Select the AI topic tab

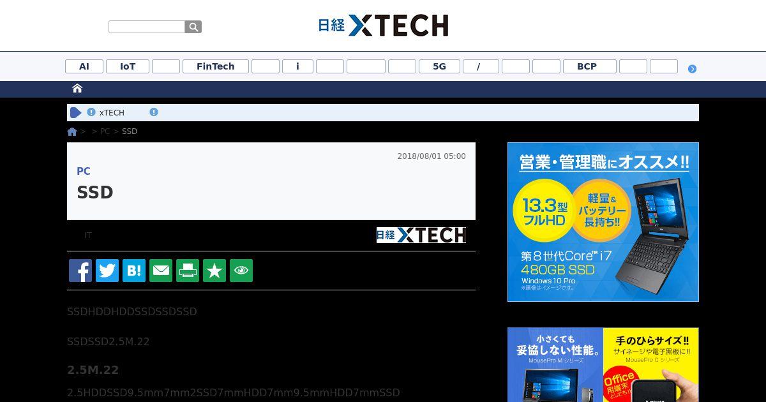84,66
